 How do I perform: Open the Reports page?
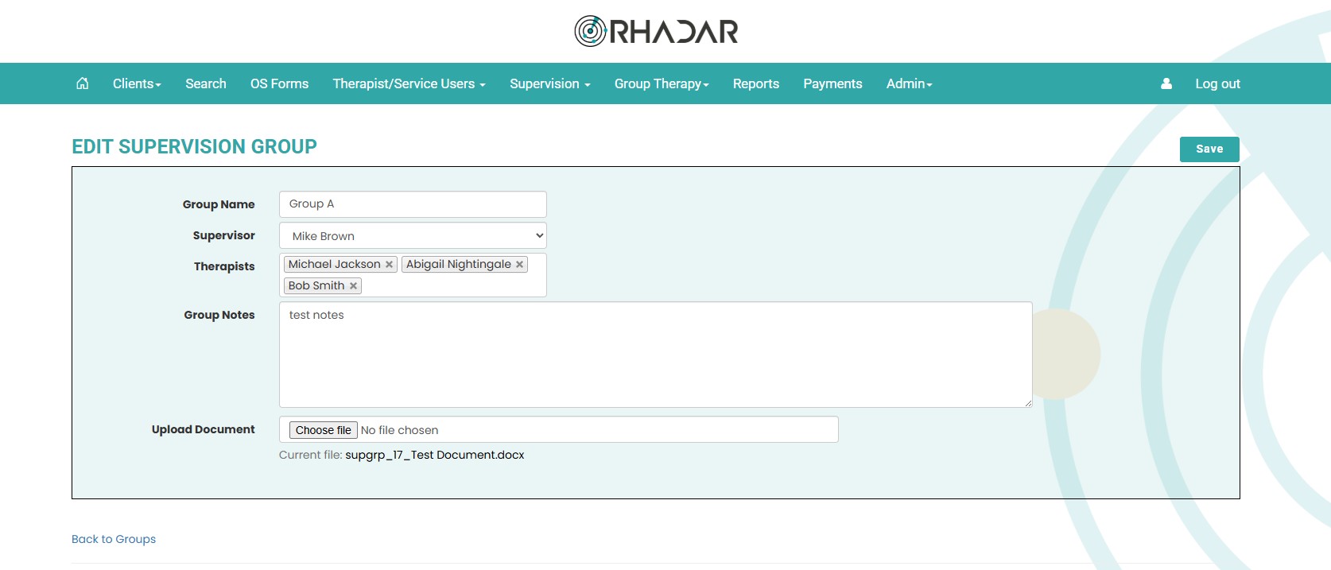point(756,83)
